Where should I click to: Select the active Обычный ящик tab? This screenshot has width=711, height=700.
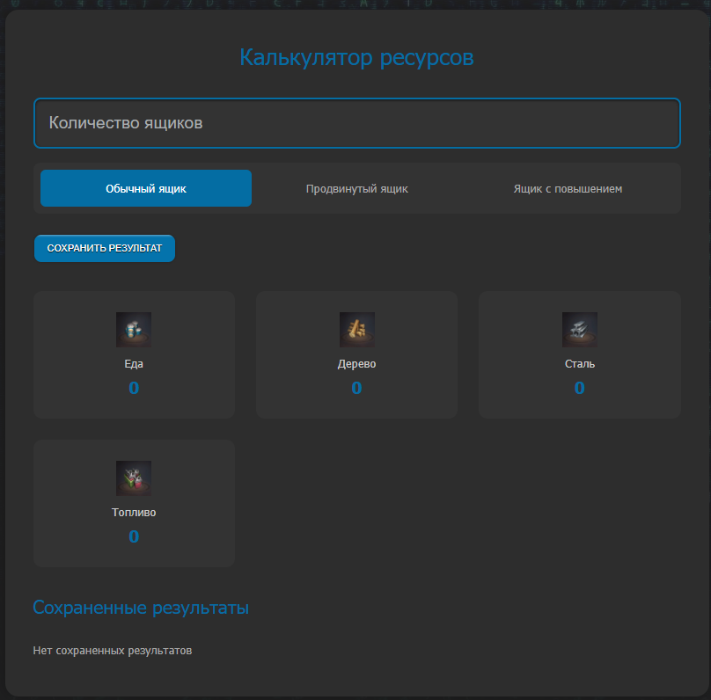(x=145, y=187)
